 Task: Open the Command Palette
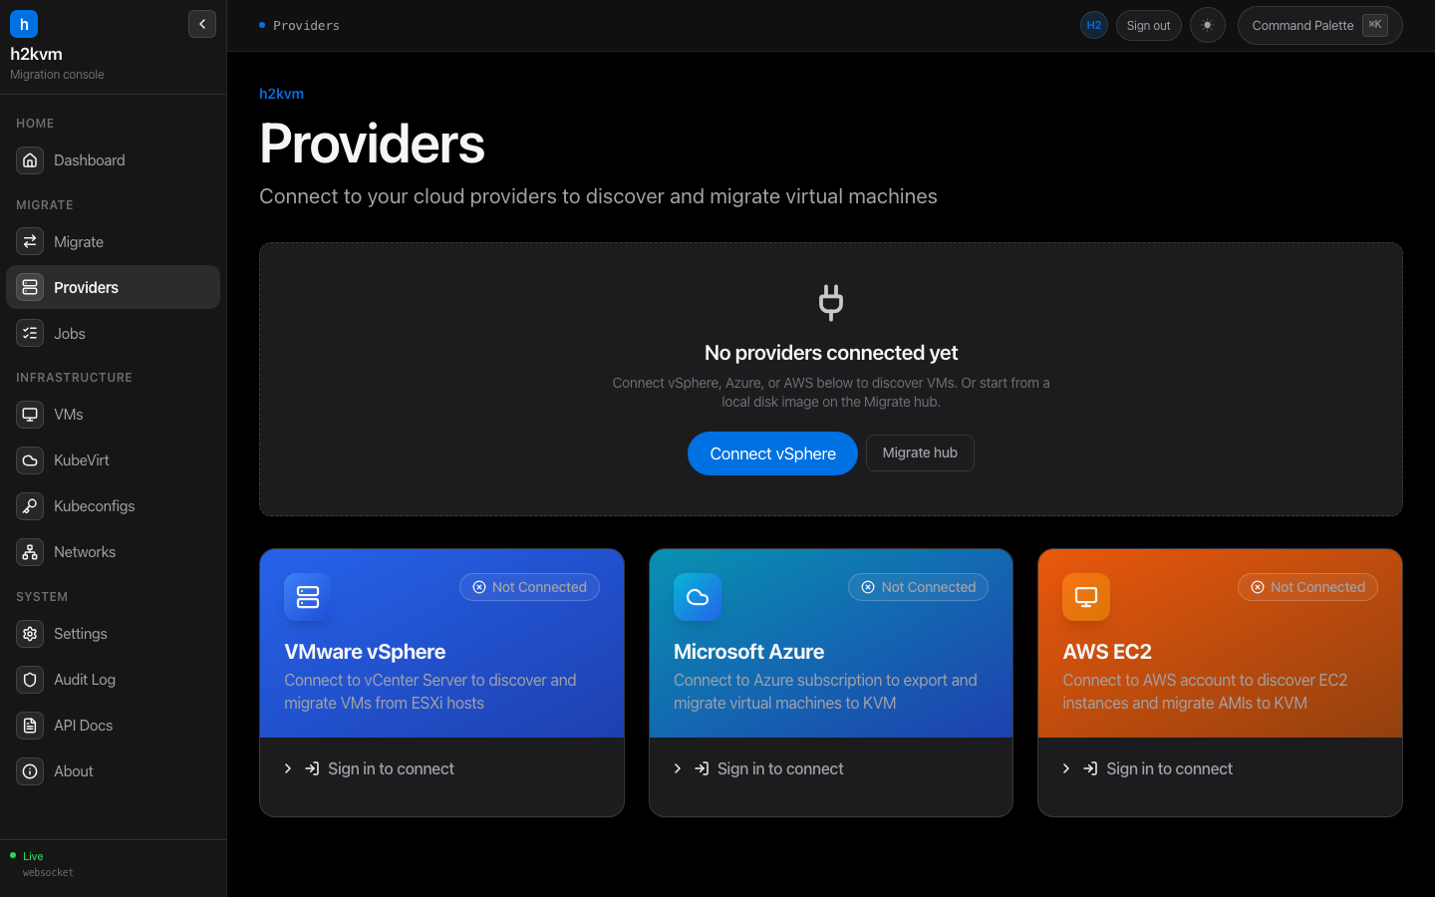1319,26
